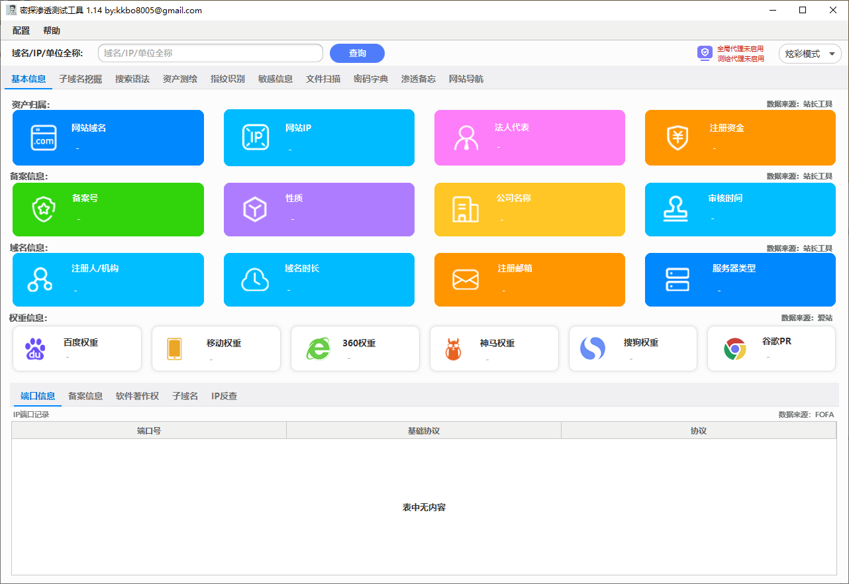Switch to the 密码字典 tab
This screenshot has width=849, height=584.
(371, 79)
